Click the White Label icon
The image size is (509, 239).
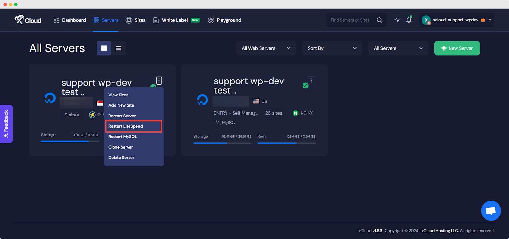pos(156,20)
